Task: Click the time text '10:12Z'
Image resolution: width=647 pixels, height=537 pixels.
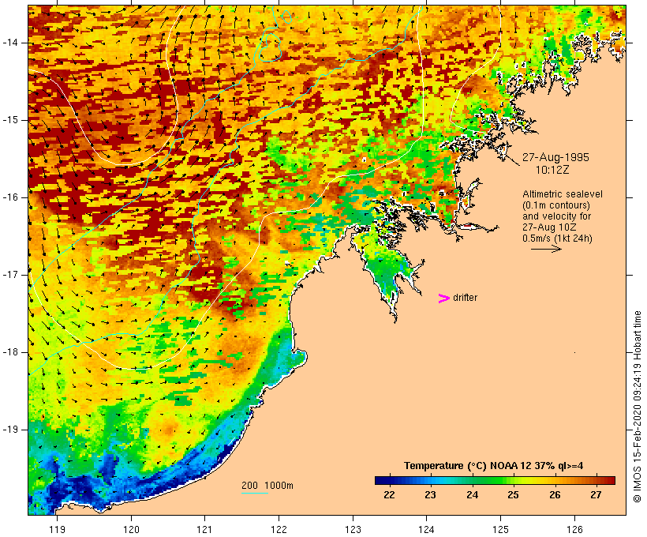Action: 552,170
